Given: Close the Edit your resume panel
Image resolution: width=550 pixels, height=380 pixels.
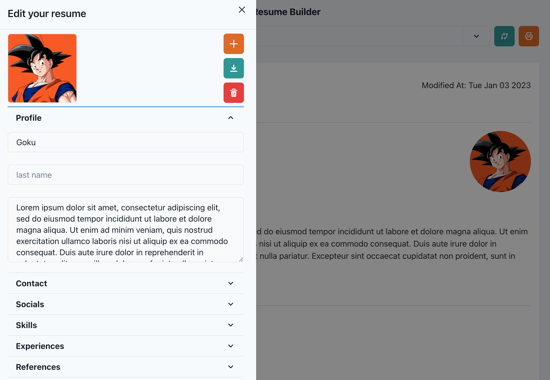Looking at the screenshot, I should pos(242,10).
